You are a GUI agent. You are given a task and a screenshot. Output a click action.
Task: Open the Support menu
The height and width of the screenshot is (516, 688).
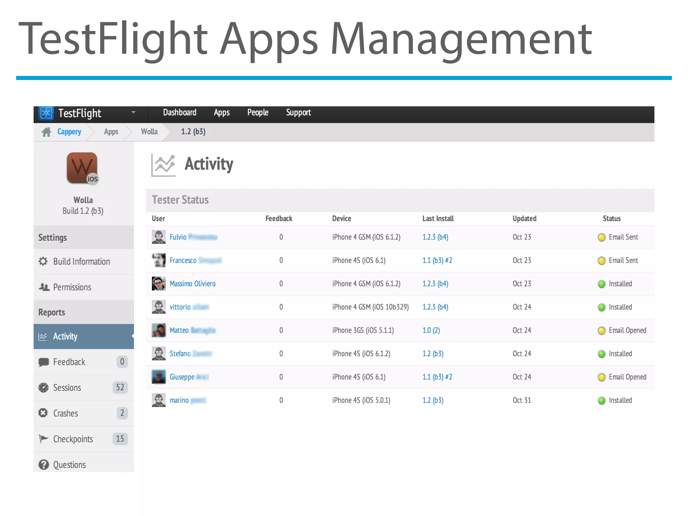(x=298, y=113)
